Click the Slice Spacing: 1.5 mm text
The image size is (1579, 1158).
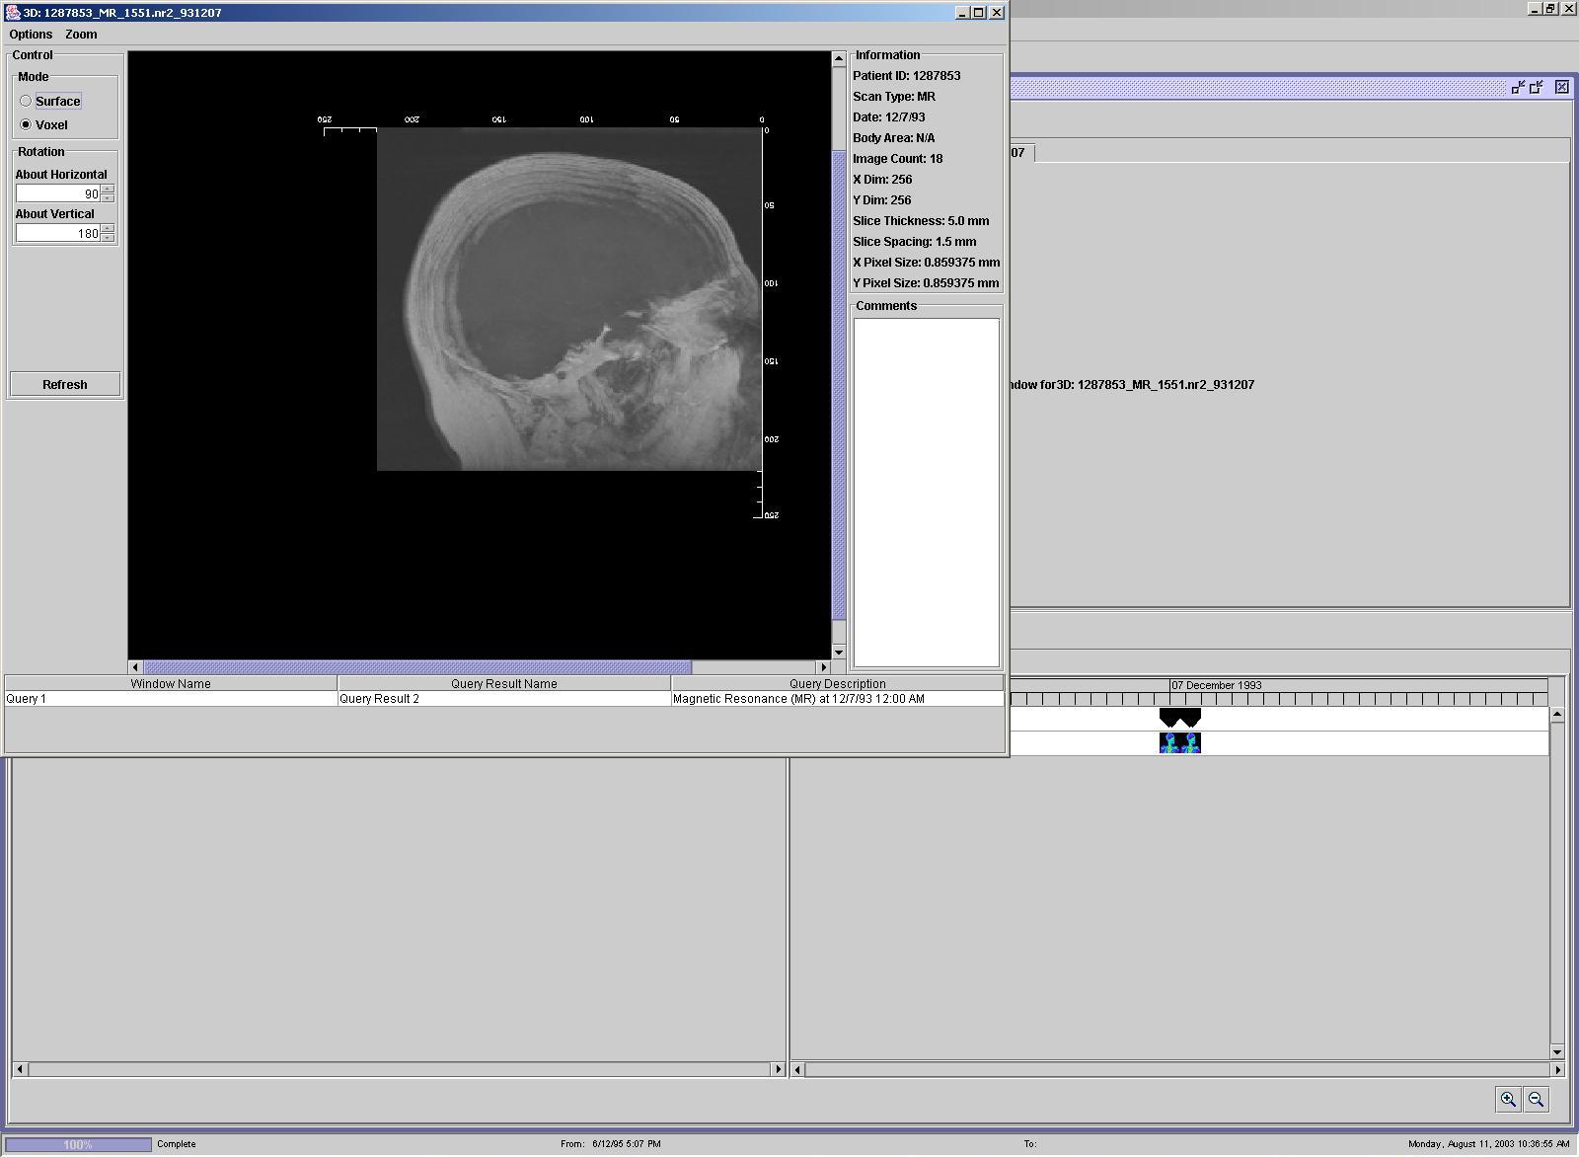click(915, 242)
